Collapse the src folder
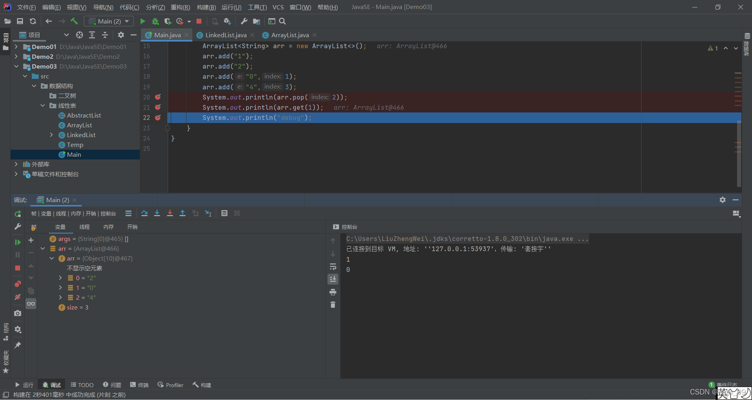This screenshot has height=400, width=752. click(25, 76)
